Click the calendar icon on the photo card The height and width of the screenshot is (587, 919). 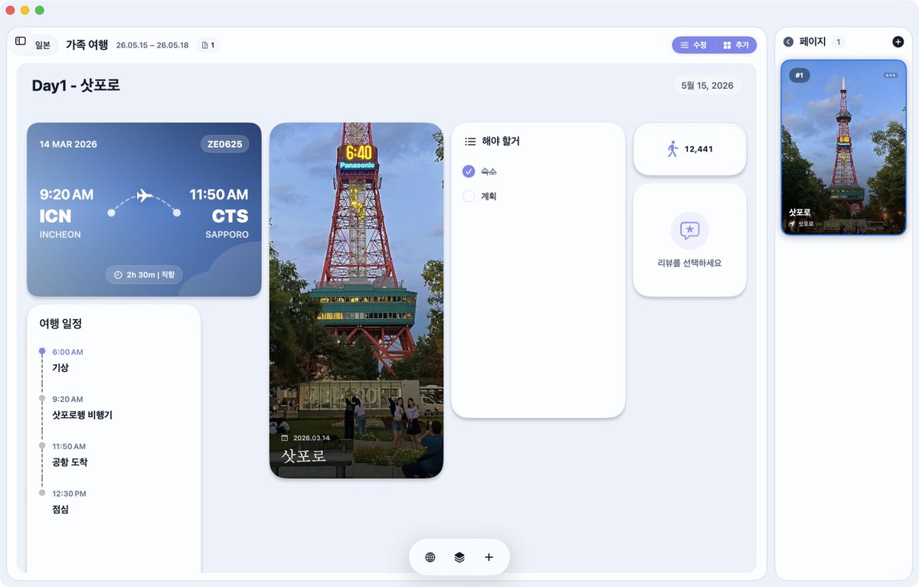pos(285,439)
